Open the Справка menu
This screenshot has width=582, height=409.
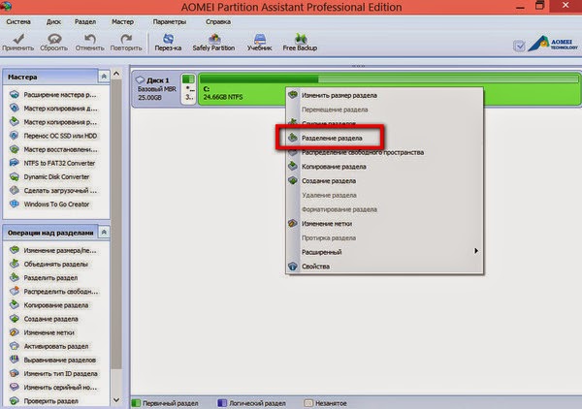point(218,22)
